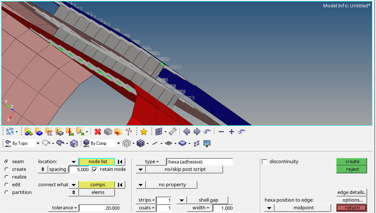Open the By Topo dropdown
This screenshot has height=213, width=376.
click(x=38, y=143)
